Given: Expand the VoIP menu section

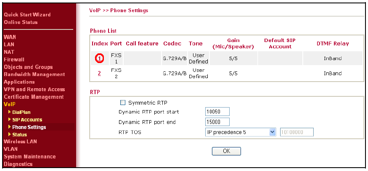Looking at the screenshot, I should 10,104.
